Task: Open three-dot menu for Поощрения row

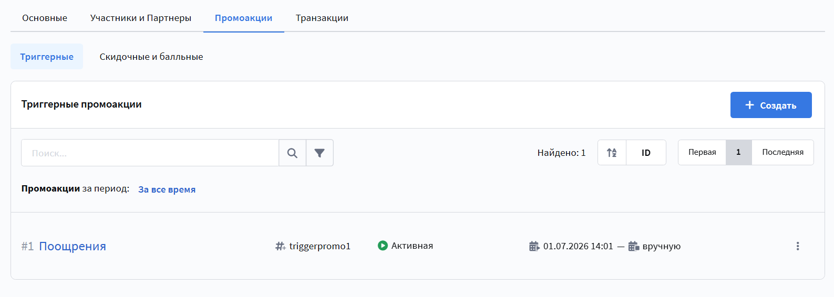Action: 797,246
